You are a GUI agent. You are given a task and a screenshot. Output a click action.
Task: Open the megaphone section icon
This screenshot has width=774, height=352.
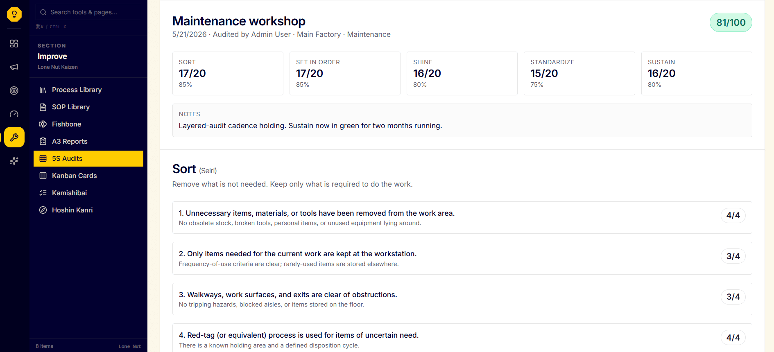14,67
